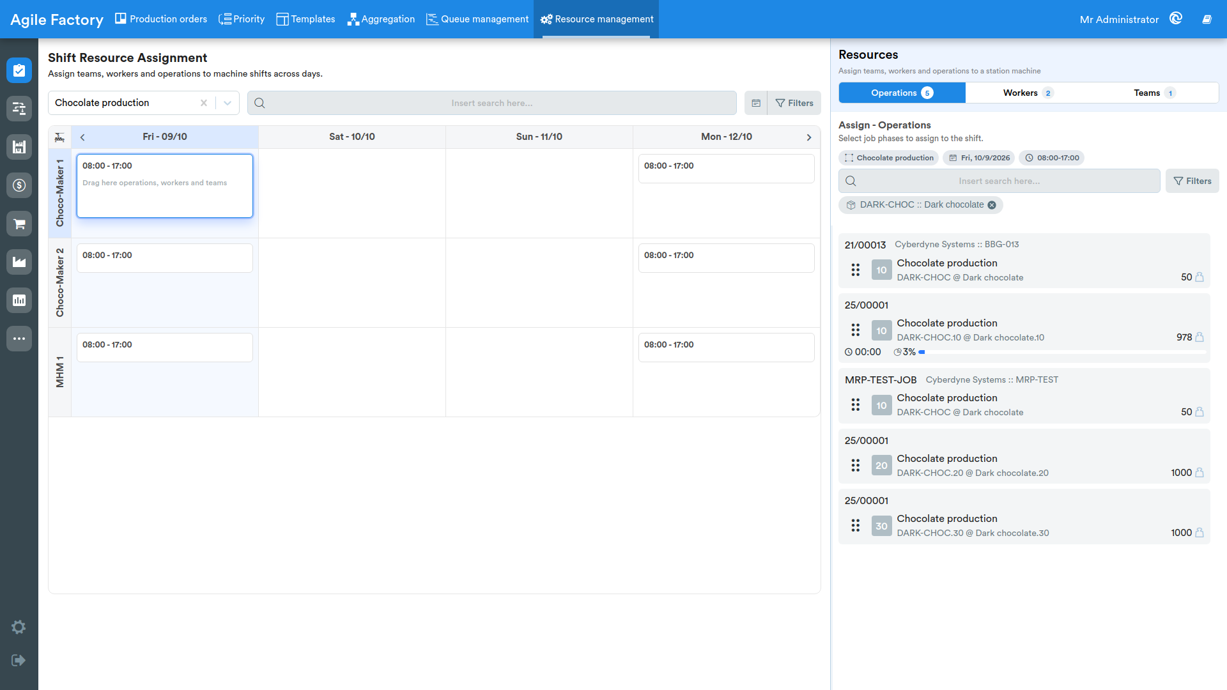
Task: Grab drag handle of job 21/00013 operation
Action: (x=855, y=270)
